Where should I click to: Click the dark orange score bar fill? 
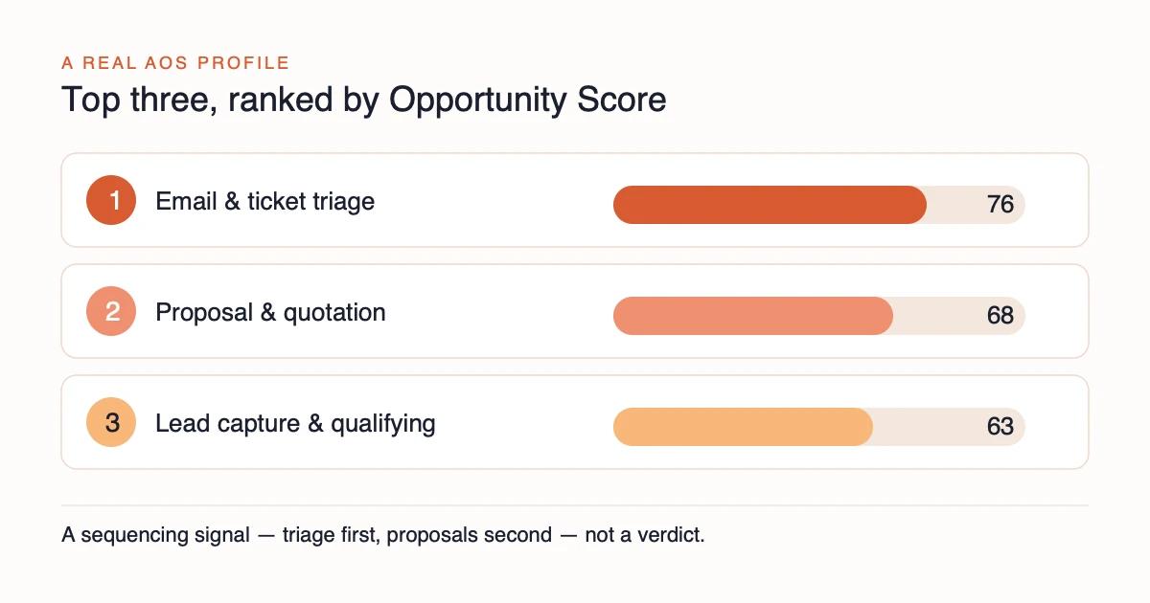click(770, 205)
